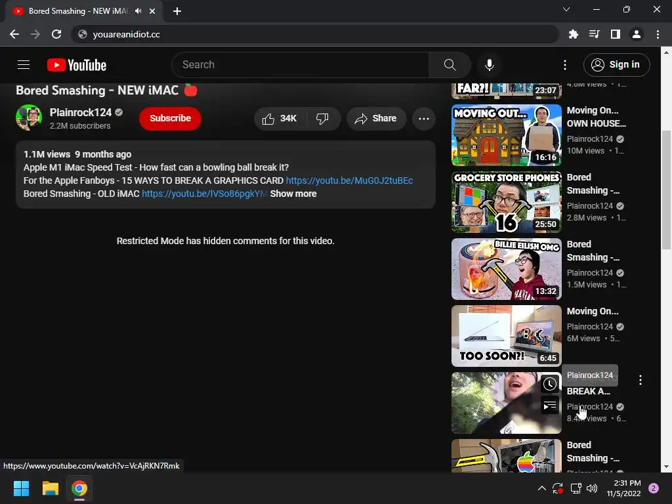
Task: Add hovered video to Watch later
Action: click(x=550, y=384)
